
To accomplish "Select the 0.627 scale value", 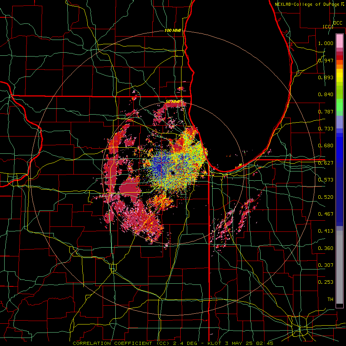I will 326,163.
